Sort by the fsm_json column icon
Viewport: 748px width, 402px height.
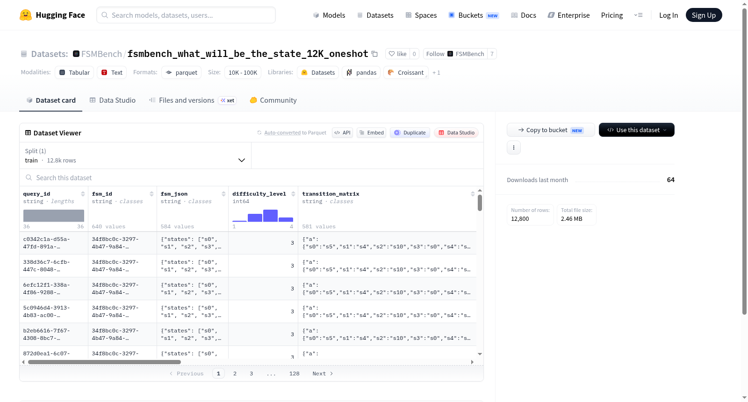[x=223, y=194]
